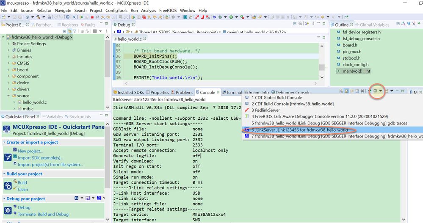This screenshot has height=223, width=423.
Task: Click the Build hammer icon in toolbar
Action: [x=38, y=17]
